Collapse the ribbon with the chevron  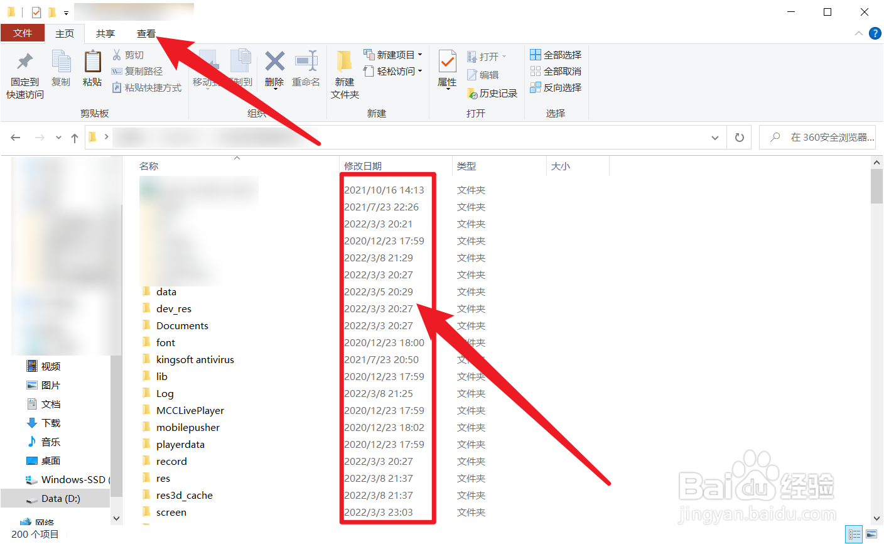tap(859, 33)
